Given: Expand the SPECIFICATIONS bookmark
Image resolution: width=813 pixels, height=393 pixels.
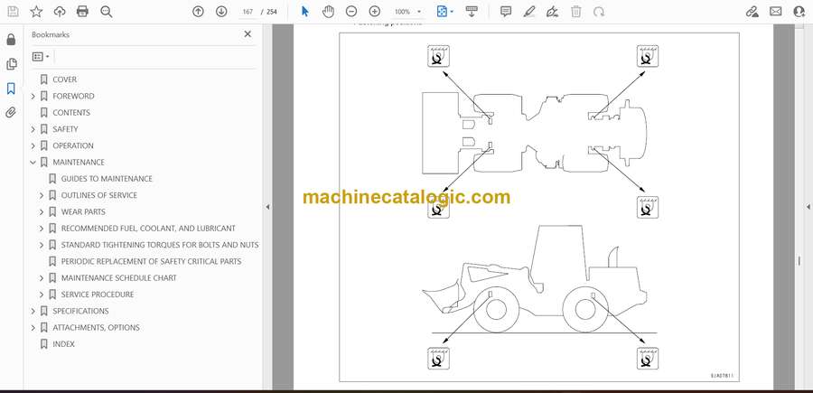Looking at the screenshot, I should 33,311.
